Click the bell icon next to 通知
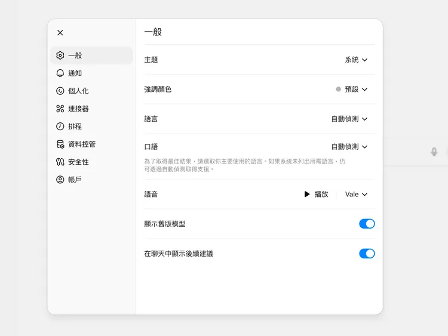 tap(60, 73)
